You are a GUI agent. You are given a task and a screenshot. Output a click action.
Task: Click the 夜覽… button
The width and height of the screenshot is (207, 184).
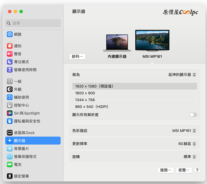184,170
